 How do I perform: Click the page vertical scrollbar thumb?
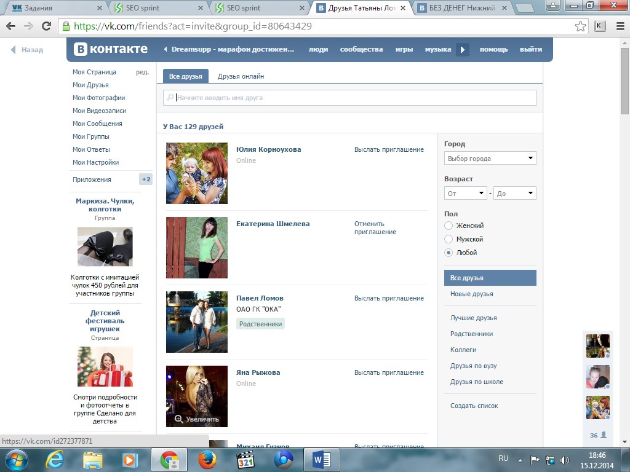(625, 81)
